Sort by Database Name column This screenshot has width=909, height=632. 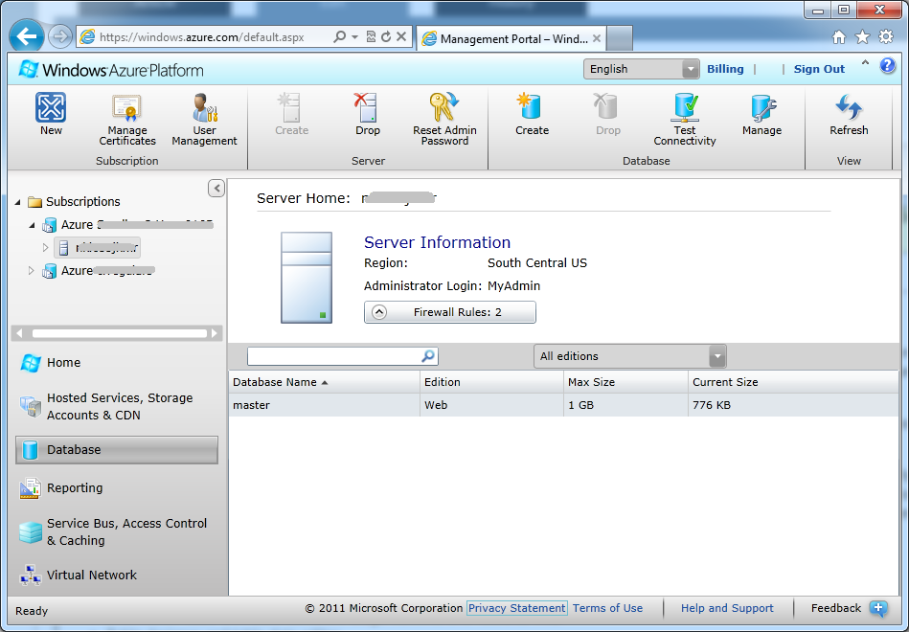[324, 382]
